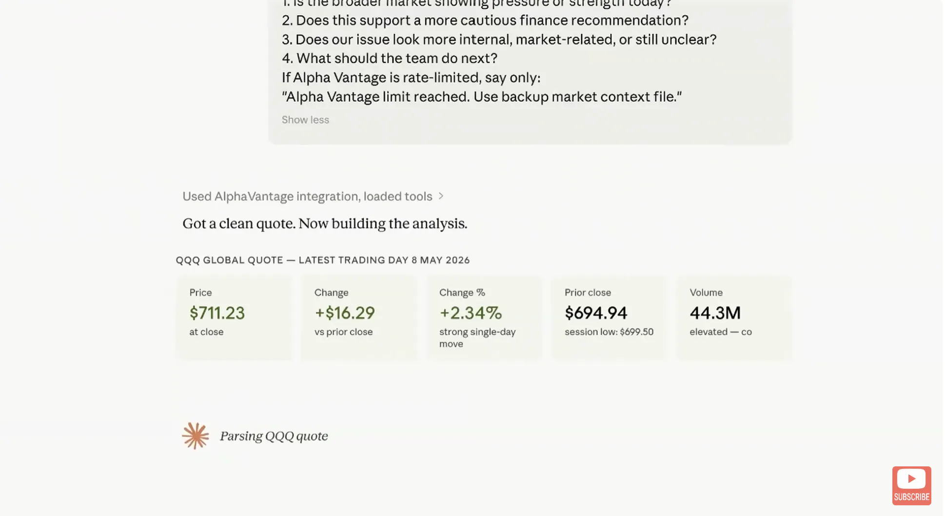Collapse the prompt with Show less
The width and height of the screenshot is (945, 516).
pyautogui.click(x=305, y=120)
